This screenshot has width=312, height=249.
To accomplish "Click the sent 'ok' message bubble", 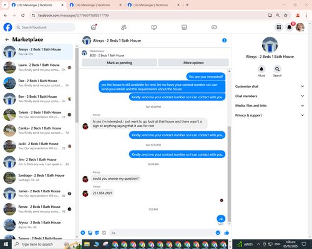I will click(221, 218).
